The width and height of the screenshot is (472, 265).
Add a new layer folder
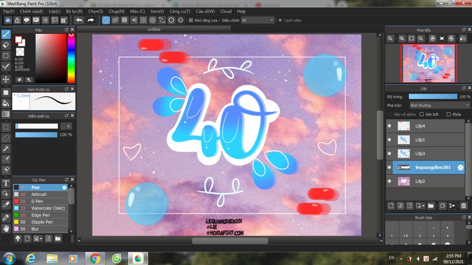click(x=431, y=206)
